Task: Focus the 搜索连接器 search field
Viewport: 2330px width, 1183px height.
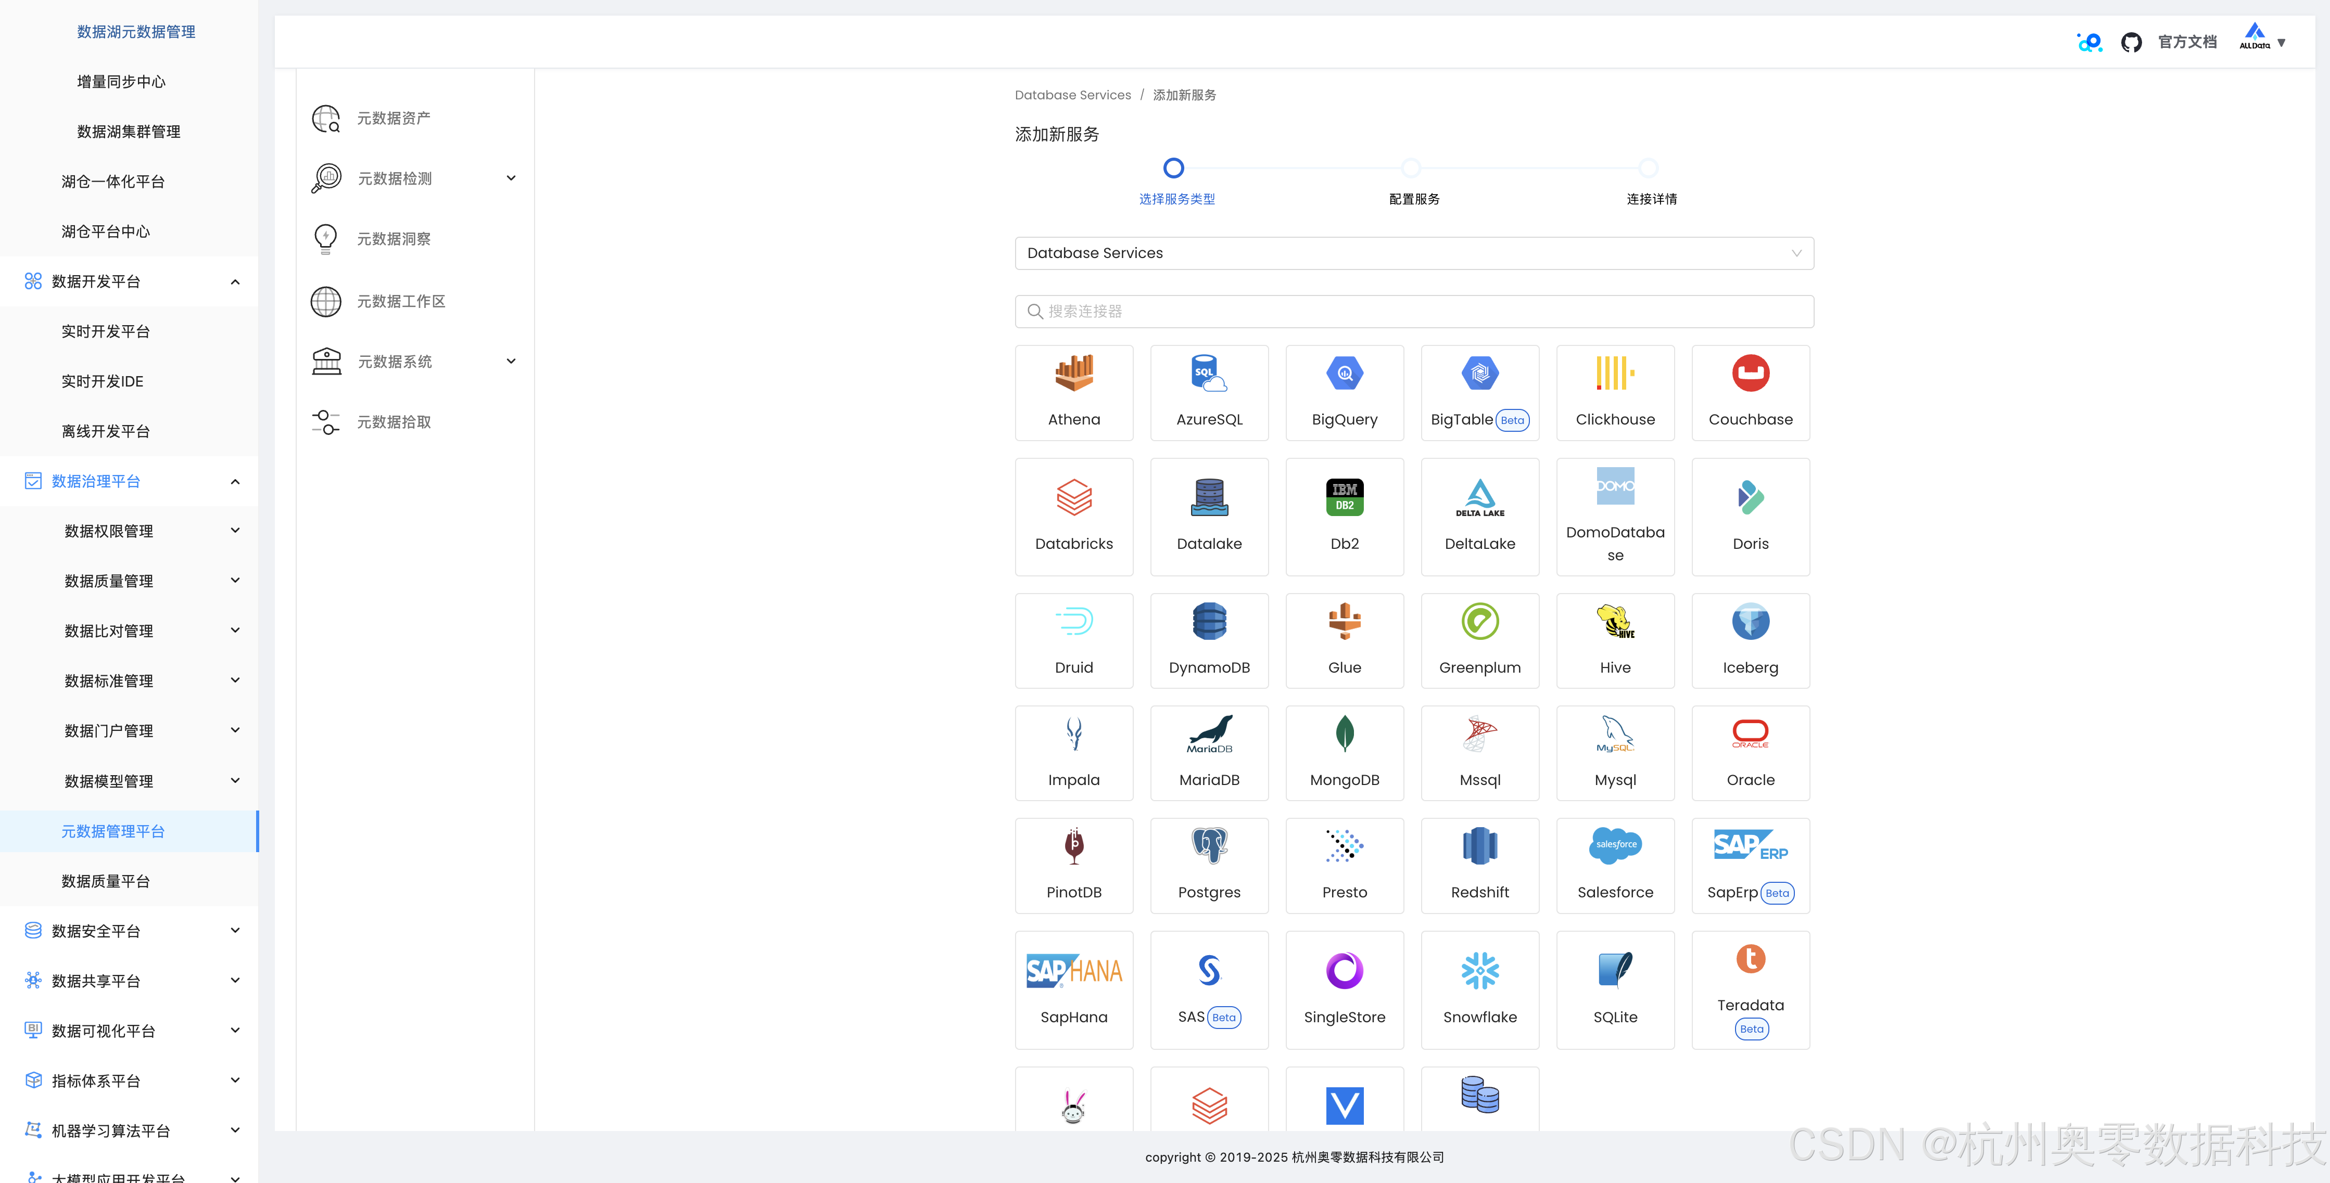Action: click(1414, 312)
